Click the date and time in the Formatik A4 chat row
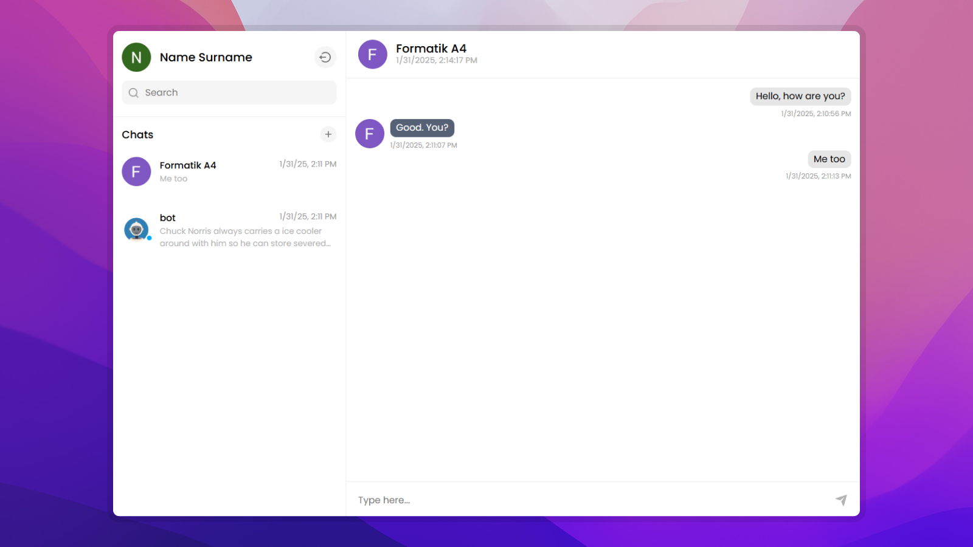This screenshot has width=973, height=547. (x=308, y=164)
